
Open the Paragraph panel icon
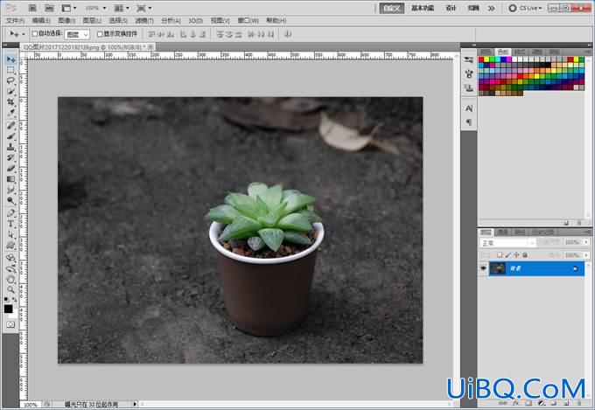tap(469, 122)
